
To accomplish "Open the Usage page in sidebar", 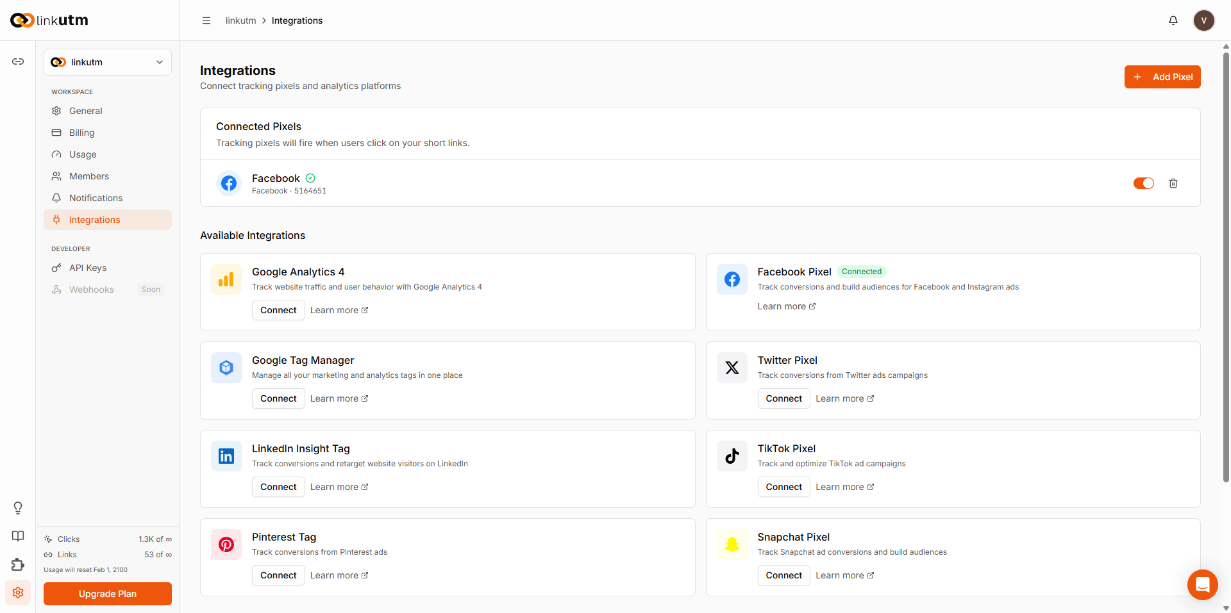I will click(x=108, y=154).
